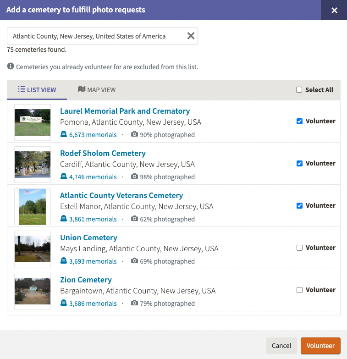This screenshot has height=359, width=347.
Task: Uncheck Volunteer for Atlantic County Veterans Cemetery
Action: point(299,205)
